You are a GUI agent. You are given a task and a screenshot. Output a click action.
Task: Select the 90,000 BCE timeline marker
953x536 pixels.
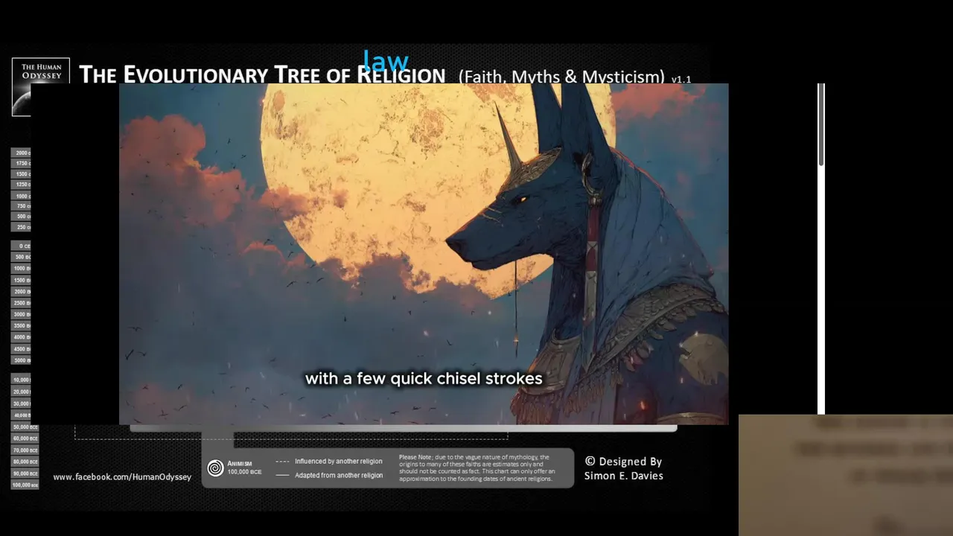click(25, 473)
